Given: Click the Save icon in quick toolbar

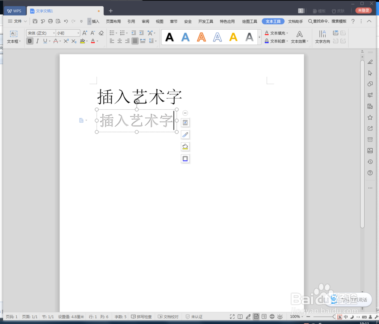Looking at the screenshot, I should pyautogui.click(x=35, y=21).
